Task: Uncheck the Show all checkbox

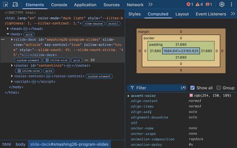Action: point(193,88)
